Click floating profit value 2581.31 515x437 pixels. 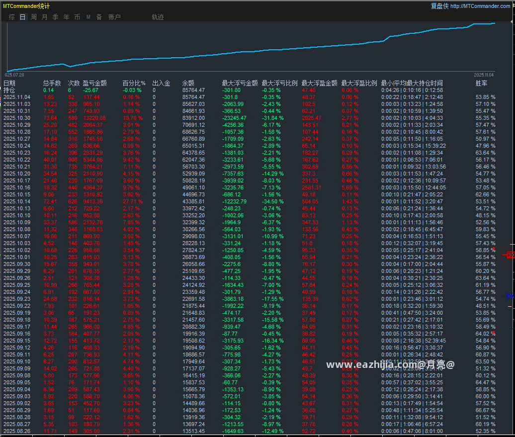tap(311, 187)
